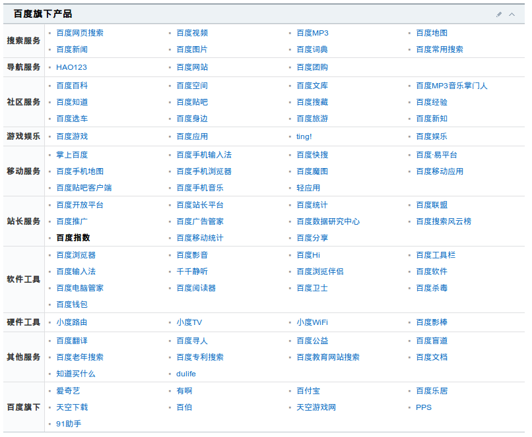This screenshot has height=437, width=532.
Task: Click 百度空间 link
Action: 192,86
